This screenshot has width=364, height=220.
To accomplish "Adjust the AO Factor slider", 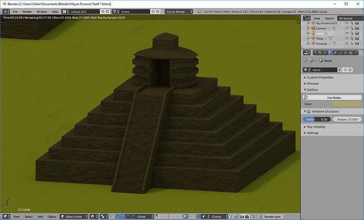I will pyautogui.click(x=317, y=119).
